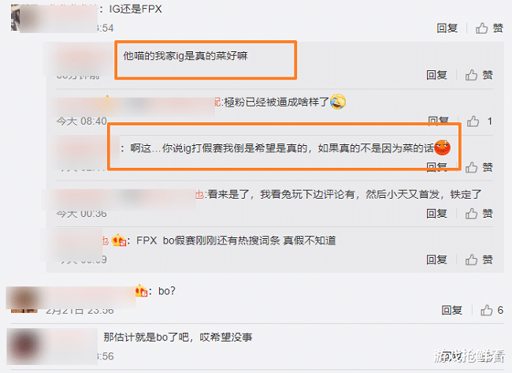
Task: Like the 'ig打假赛' reply with thumbs-up
Action: (x=479, y=167)
